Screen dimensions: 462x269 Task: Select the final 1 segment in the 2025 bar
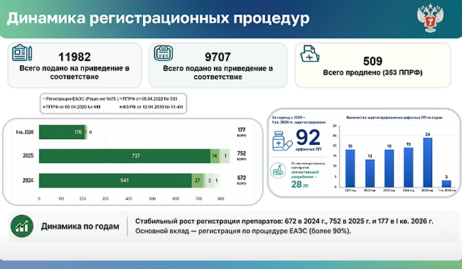click(x=226, y=155)
